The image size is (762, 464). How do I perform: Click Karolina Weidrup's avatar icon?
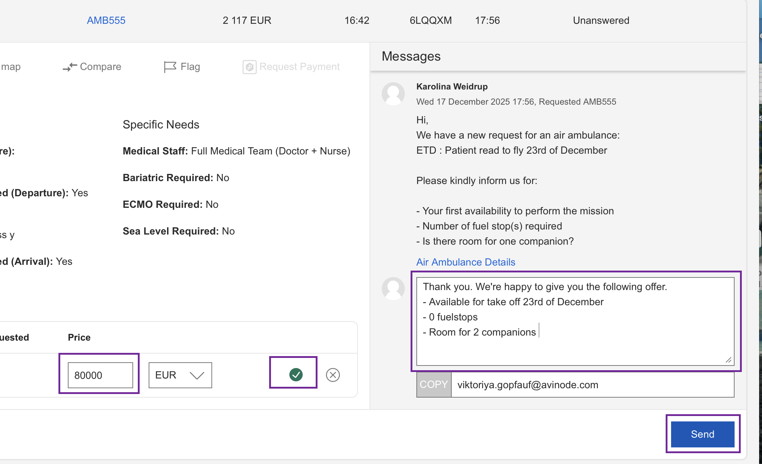click(x=393, y=94)
